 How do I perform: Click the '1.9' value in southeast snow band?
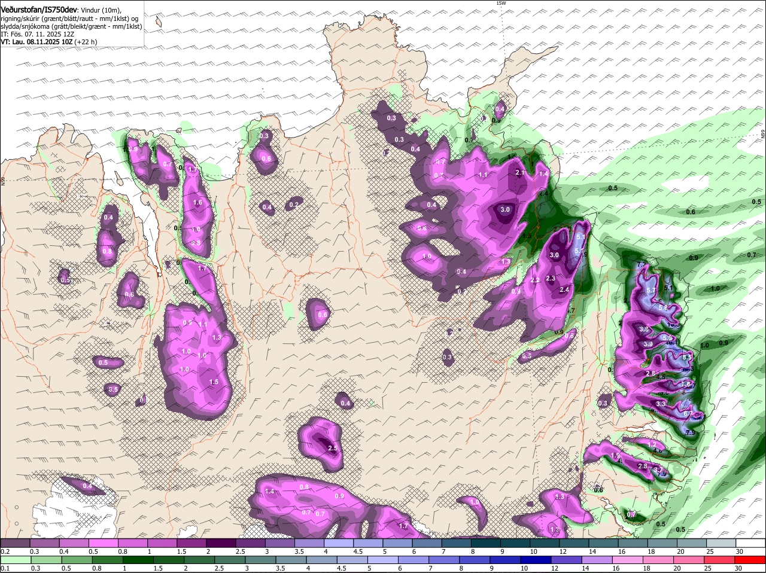[x=616, y=456]
